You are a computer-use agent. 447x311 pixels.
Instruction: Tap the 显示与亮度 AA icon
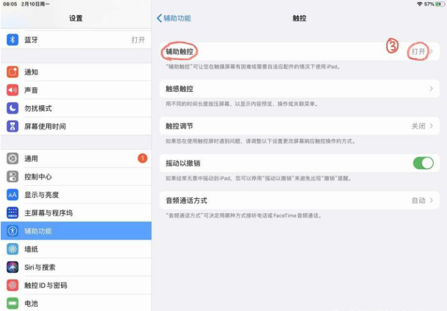[12, 194]
